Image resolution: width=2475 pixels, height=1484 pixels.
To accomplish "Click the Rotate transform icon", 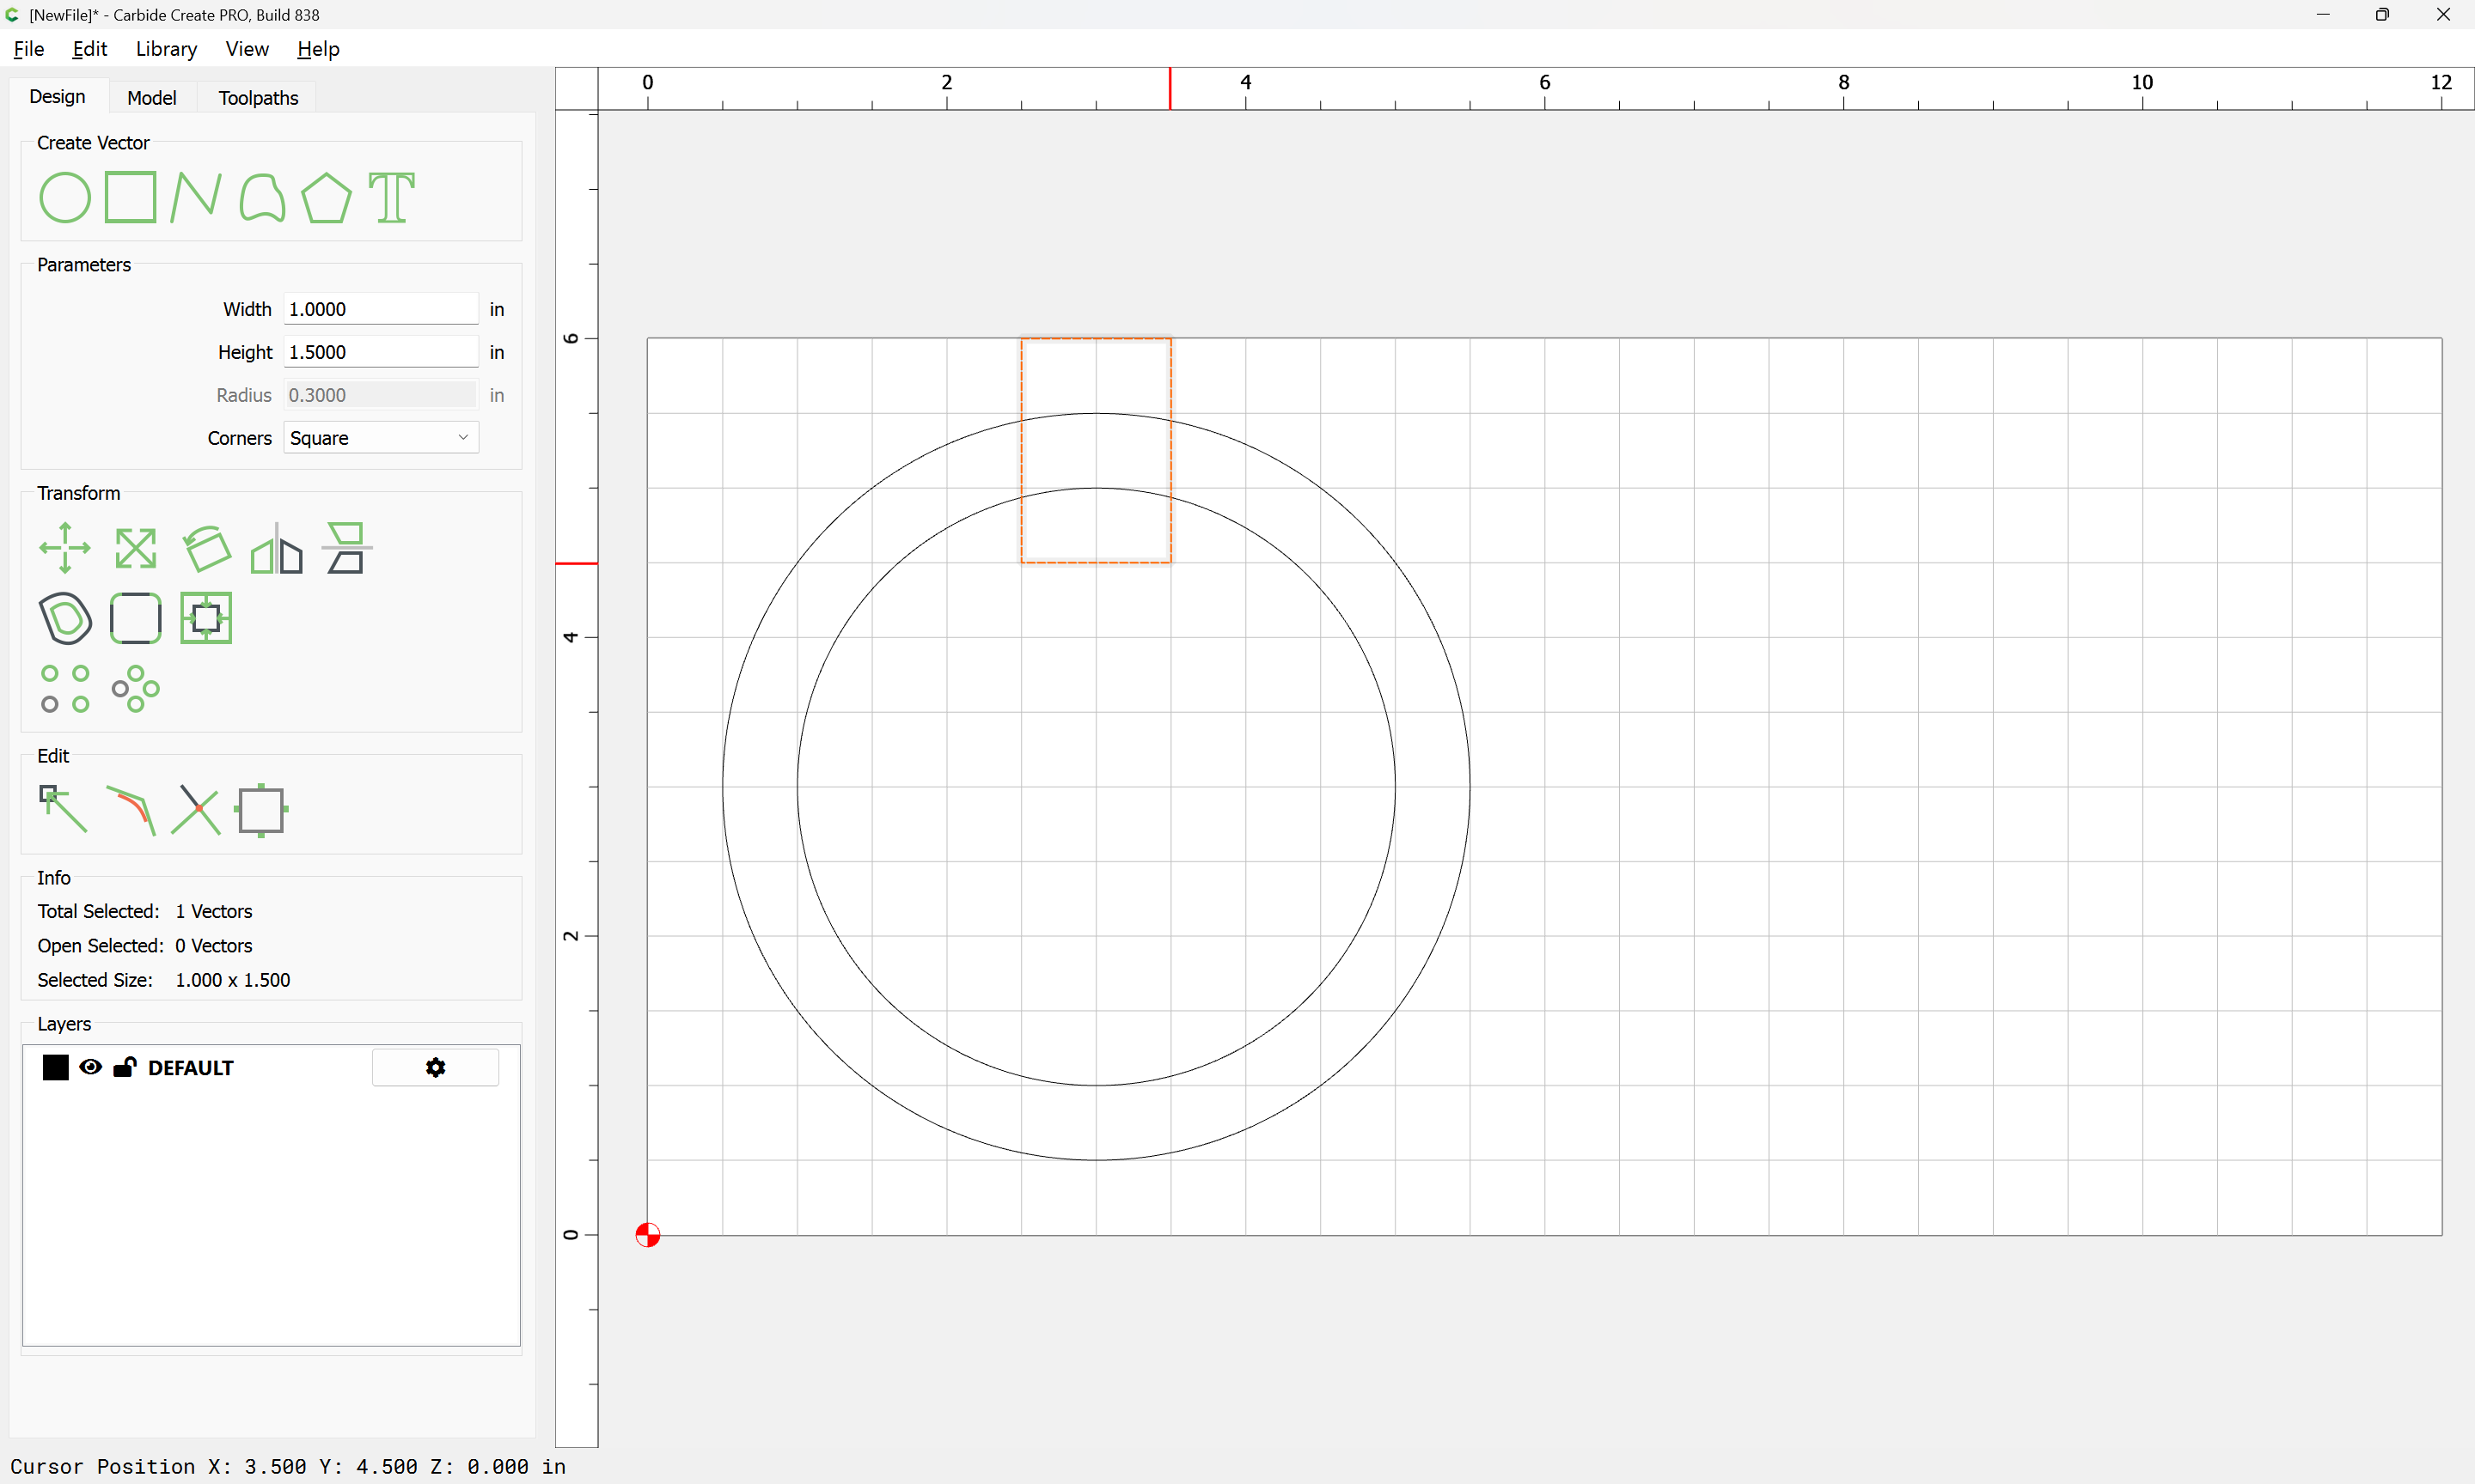I will [x=206, y=548].
